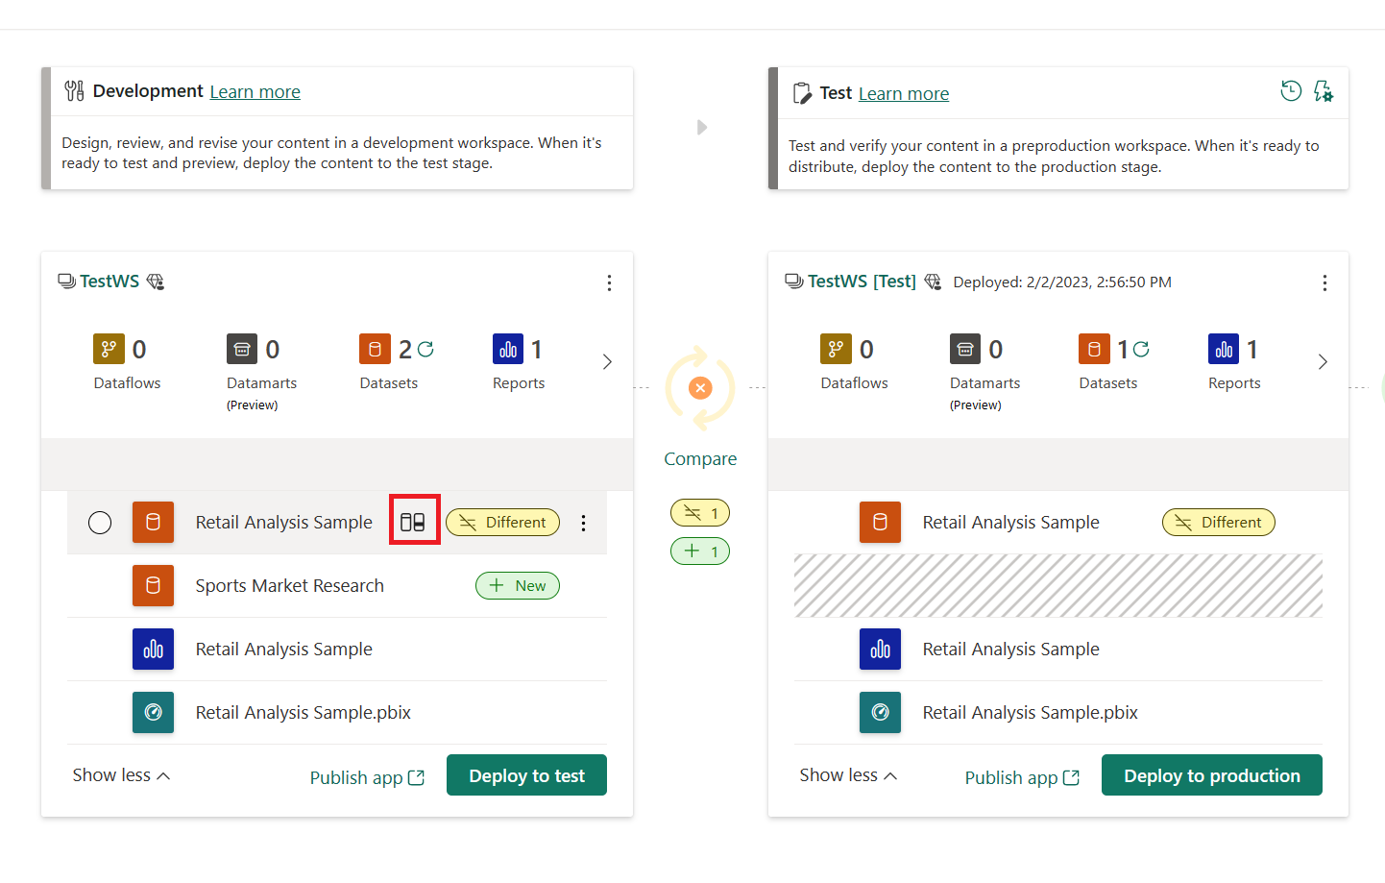This screenshot has height=883, width=1385.
Task: Collapse the Development workspace with Show less
Action: point(120,774)
